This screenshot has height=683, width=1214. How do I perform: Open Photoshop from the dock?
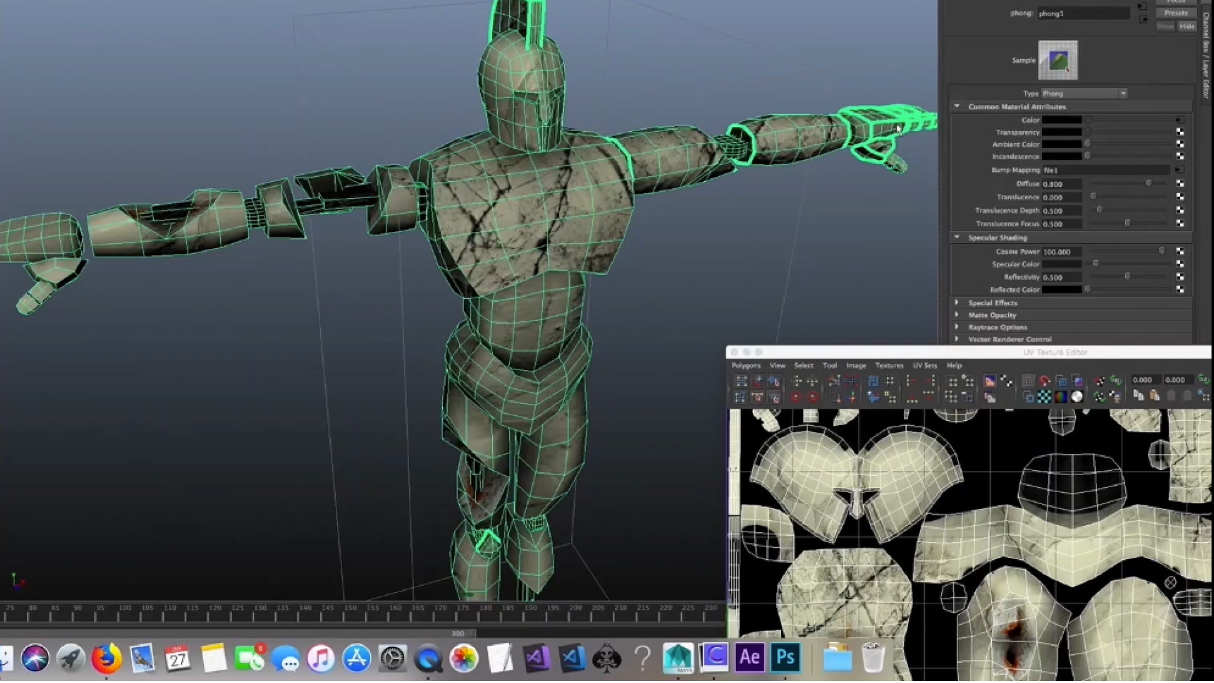785,658
